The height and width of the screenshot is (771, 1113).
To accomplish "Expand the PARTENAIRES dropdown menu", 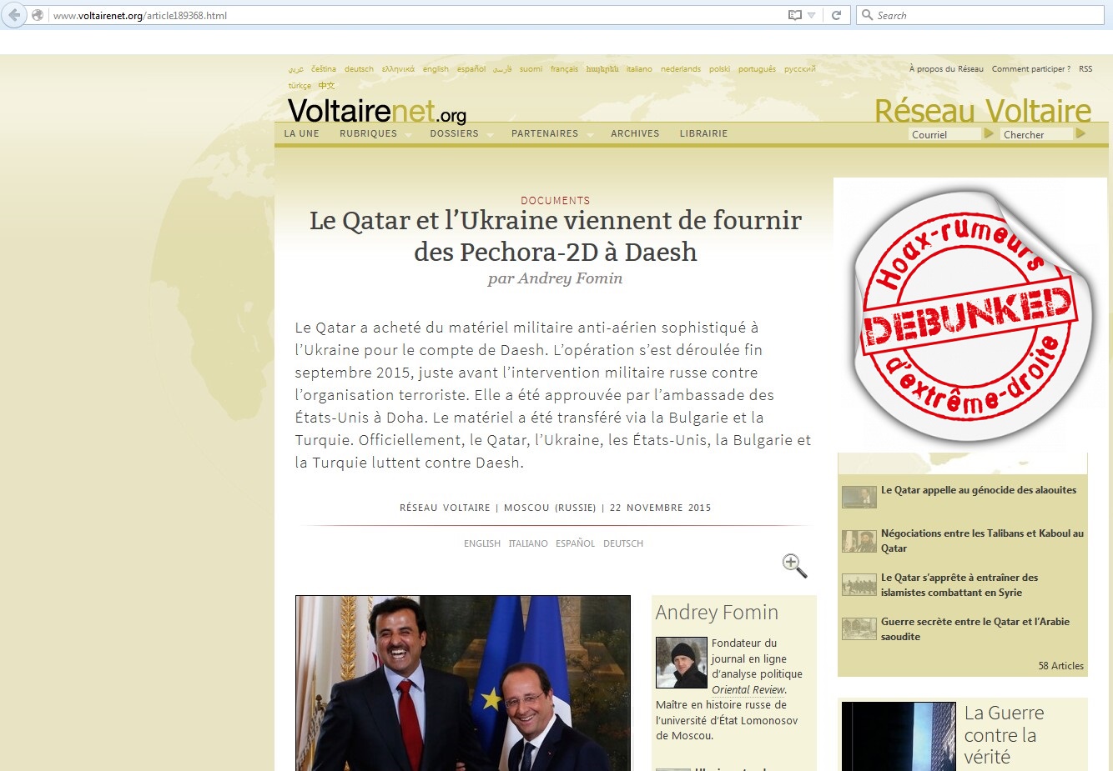I will 551,133.
